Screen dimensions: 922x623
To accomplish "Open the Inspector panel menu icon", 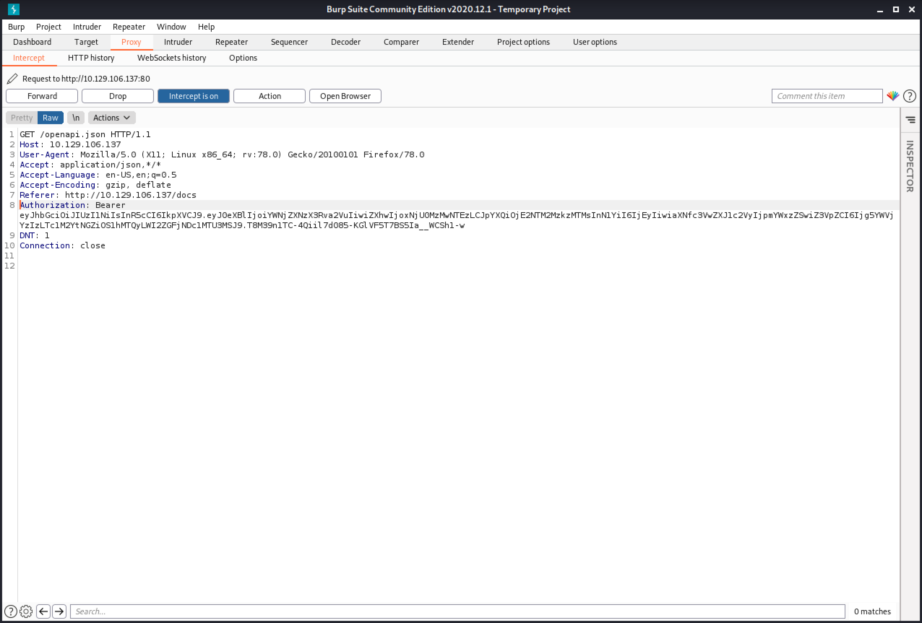I will coord(910,120).
